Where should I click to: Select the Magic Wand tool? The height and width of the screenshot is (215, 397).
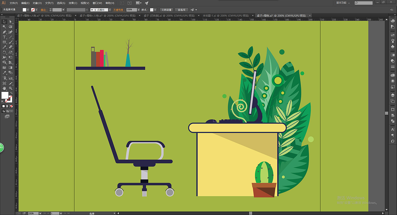click(4, 27)
